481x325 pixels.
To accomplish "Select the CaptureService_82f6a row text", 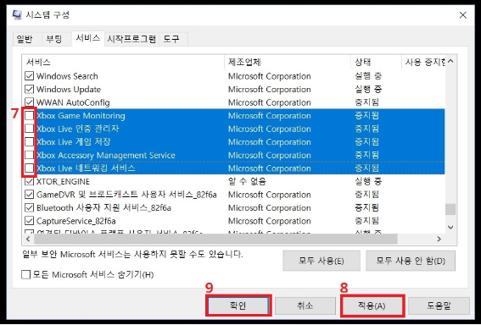I will coord(76,221).
